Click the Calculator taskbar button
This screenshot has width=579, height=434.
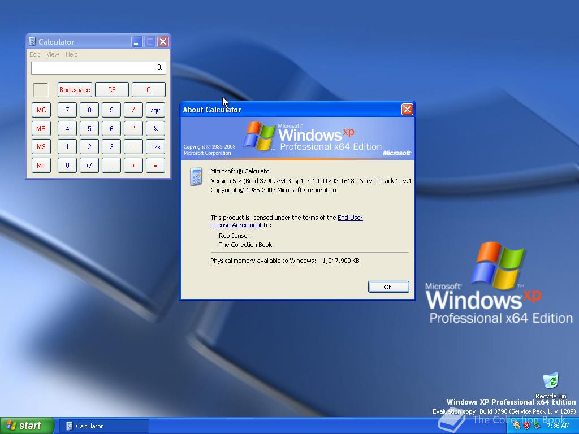click(104, 426)
